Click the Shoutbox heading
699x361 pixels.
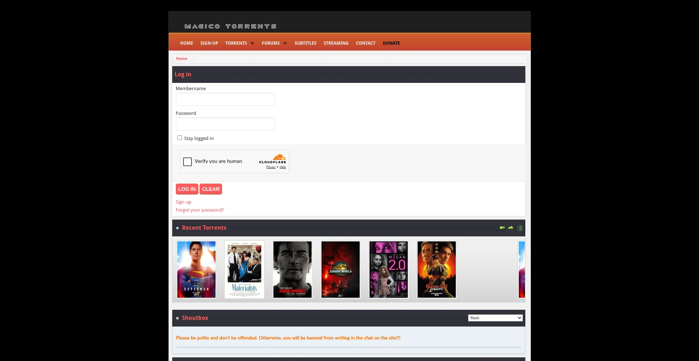coord(195,318)
